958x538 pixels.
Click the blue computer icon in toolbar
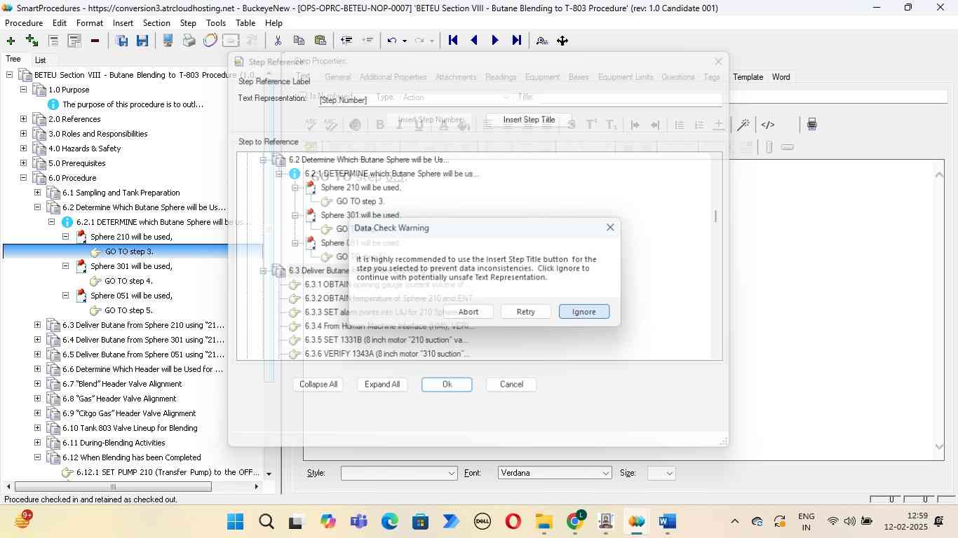coord(168,41)
